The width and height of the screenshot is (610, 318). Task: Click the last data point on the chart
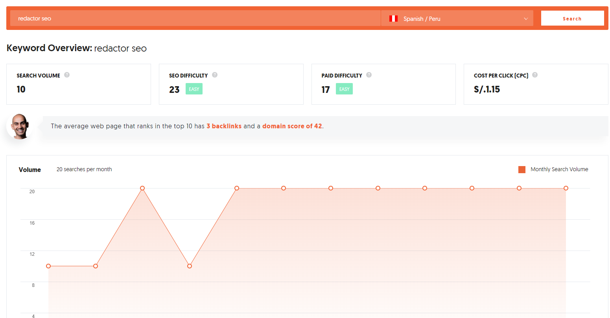(x=566, y=188)
